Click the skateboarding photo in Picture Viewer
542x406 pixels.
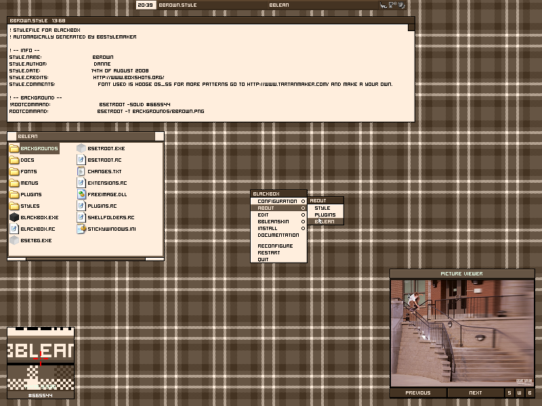(462, 333)
